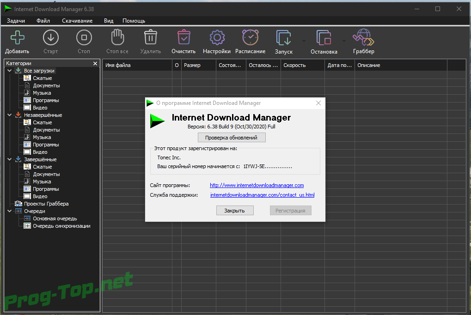Close the Категории panel with its X

95,63
